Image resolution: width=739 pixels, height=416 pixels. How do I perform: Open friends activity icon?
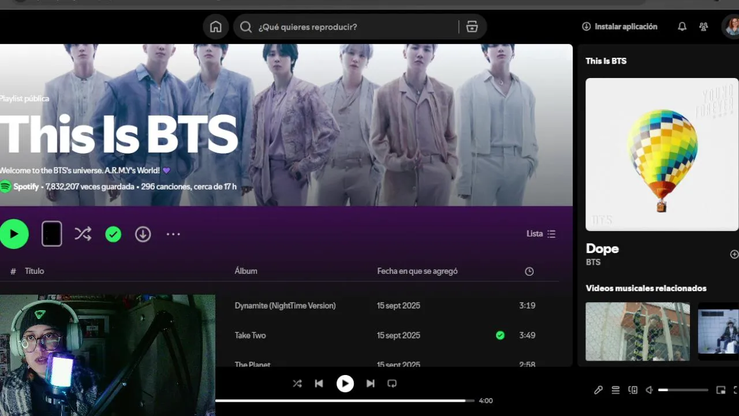pyautogui.click(x=703, y=27)
